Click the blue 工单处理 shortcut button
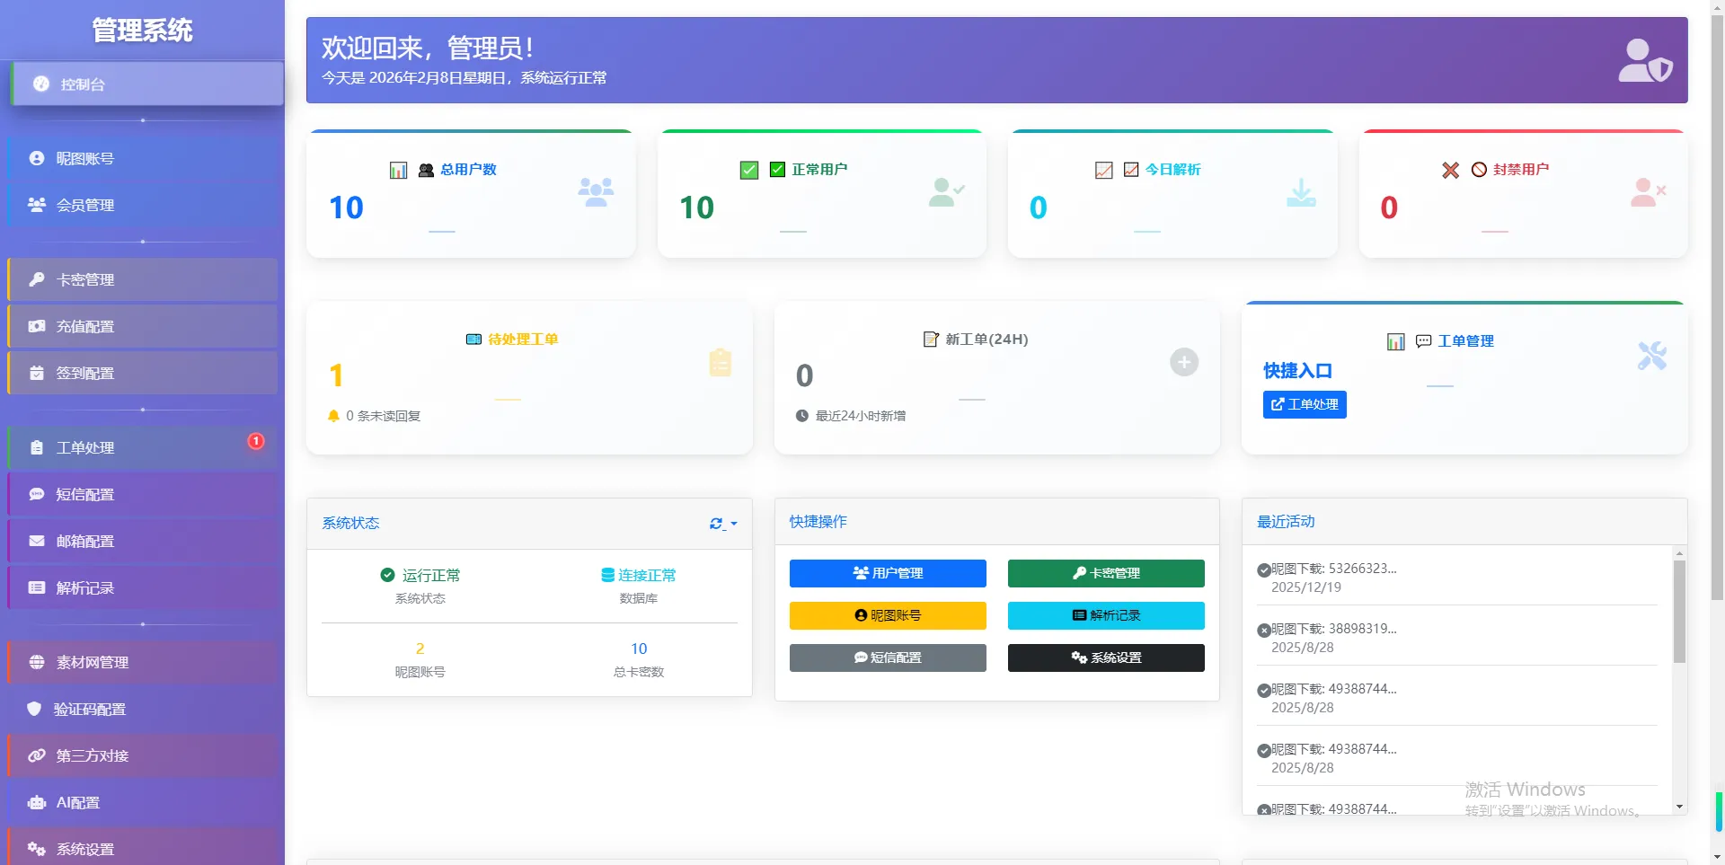The width and height of the screenshot is (1725, 865). (1304, 404)
